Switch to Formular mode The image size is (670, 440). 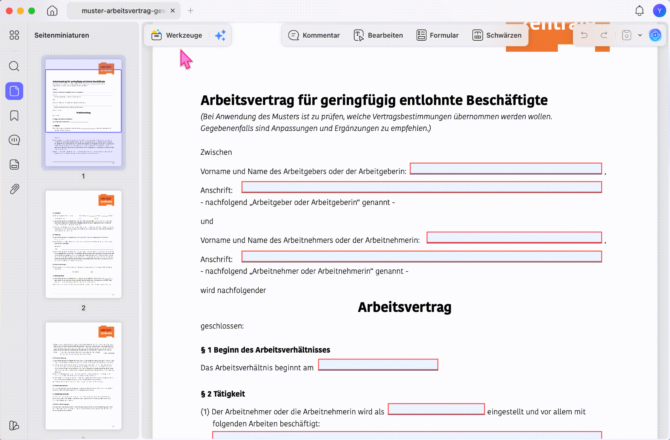coord(438,35)
